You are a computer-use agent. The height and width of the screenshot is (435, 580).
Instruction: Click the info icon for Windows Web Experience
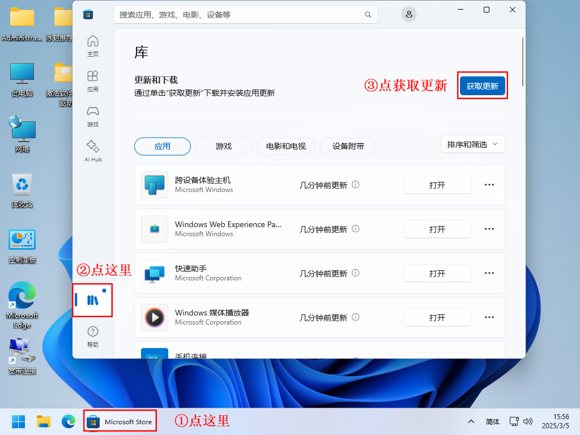point(356,229)
